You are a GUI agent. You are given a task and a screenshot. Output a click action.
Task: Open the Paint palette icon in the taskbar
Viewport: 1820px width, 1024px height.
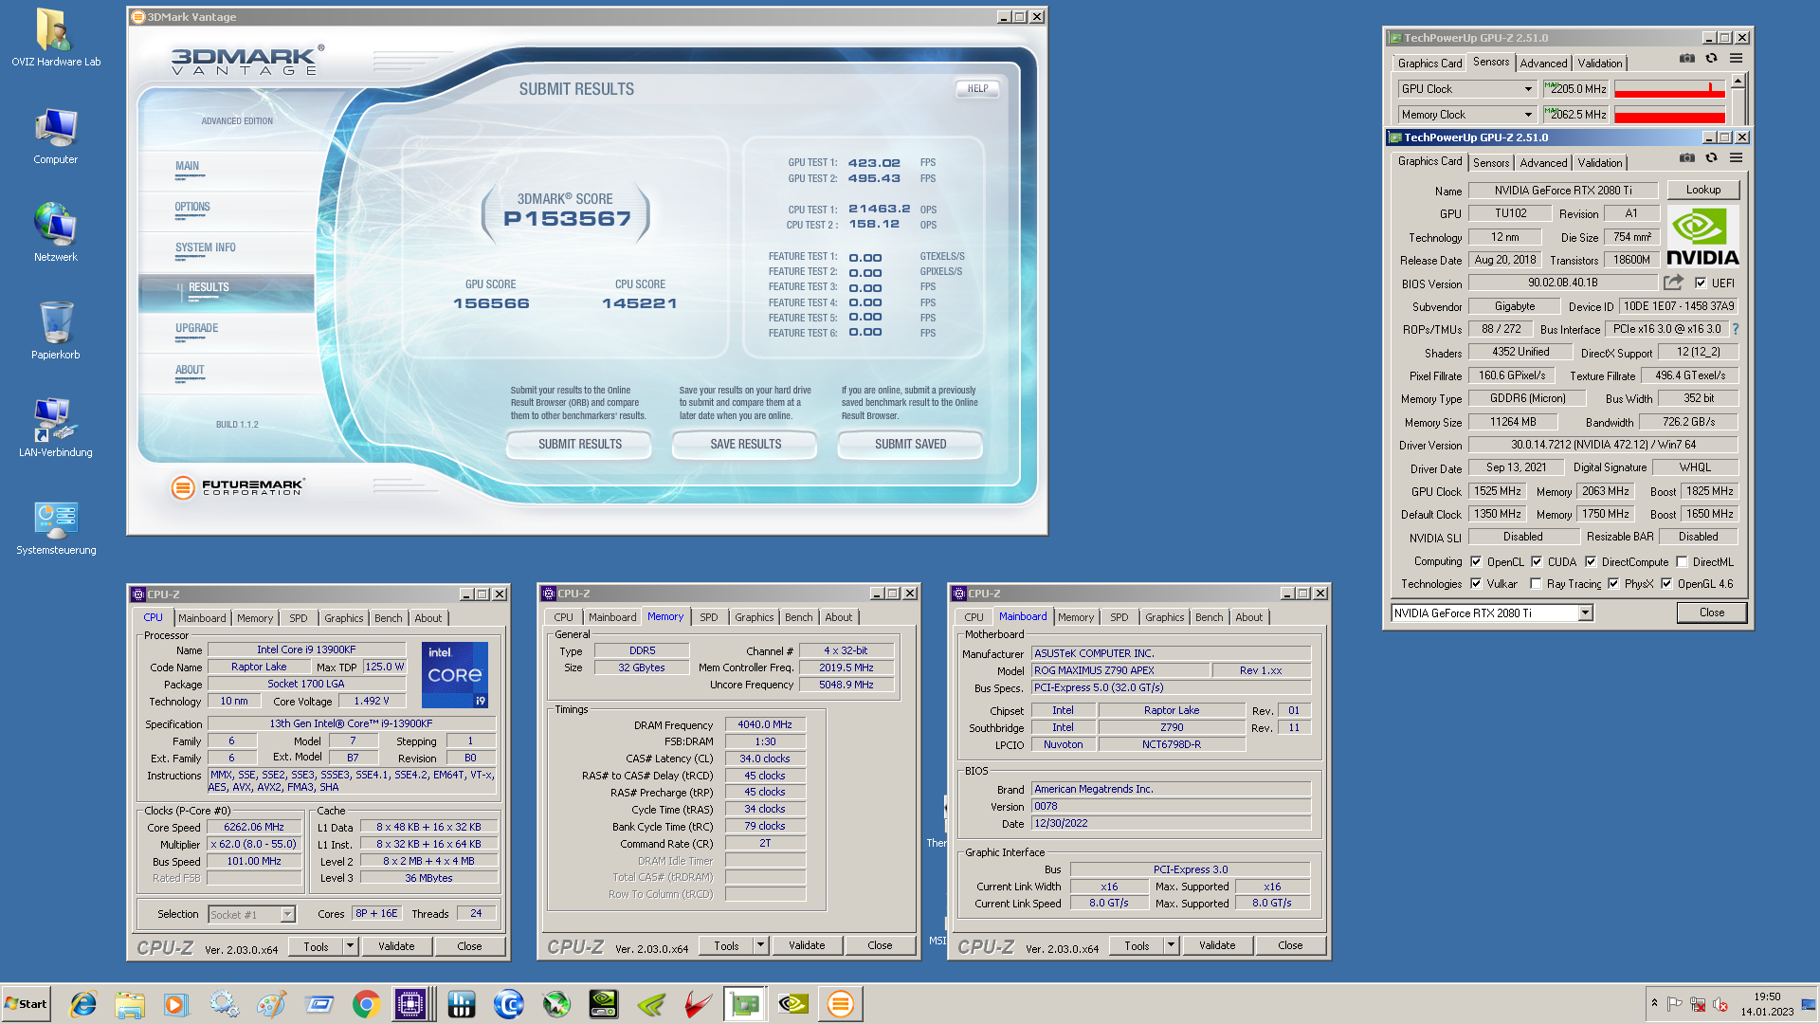click(271, 1004)
